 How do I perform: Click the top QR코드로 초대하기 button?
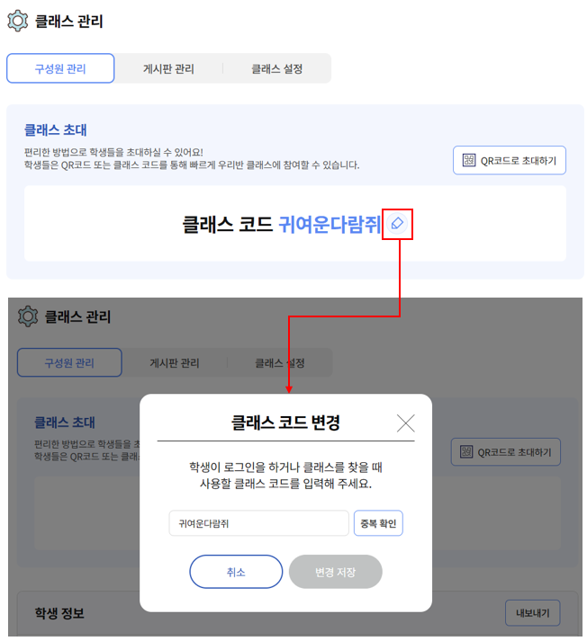pyautogui.click(x=510, y=160)
